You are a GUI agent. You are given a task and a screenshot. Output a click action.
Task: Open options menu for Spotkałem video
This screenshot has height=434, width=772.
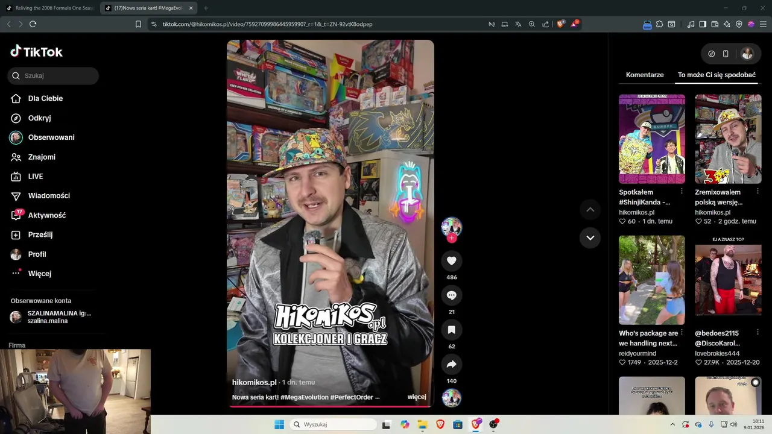click(682, 191)
